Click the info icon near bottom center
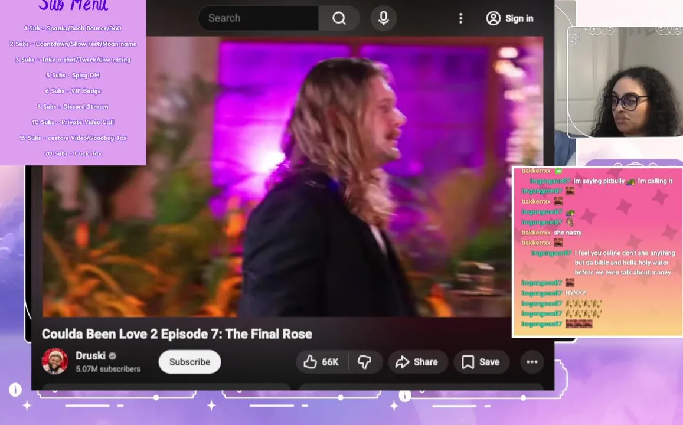 404,395
